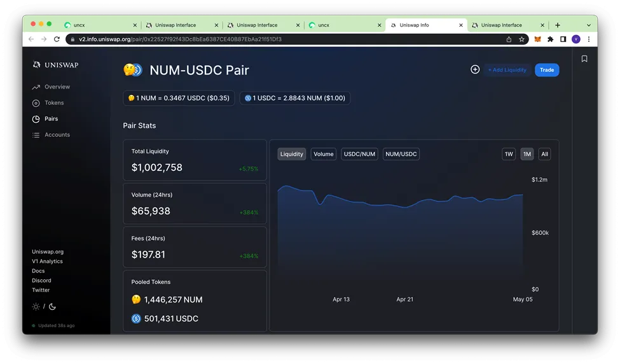Click the 1,446,257 NUM pooled amount
Viewport: 620px width, 364px height.
(173, 300)
